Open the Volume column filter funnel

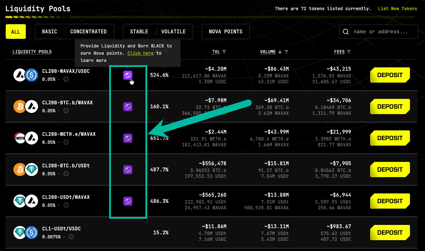pyautogui.click(x=286, y=52)
